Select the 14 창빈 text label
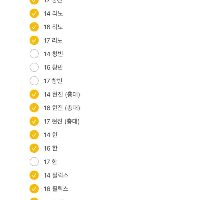The height and width of the screenshot is (200, 200). coord(53,54)
